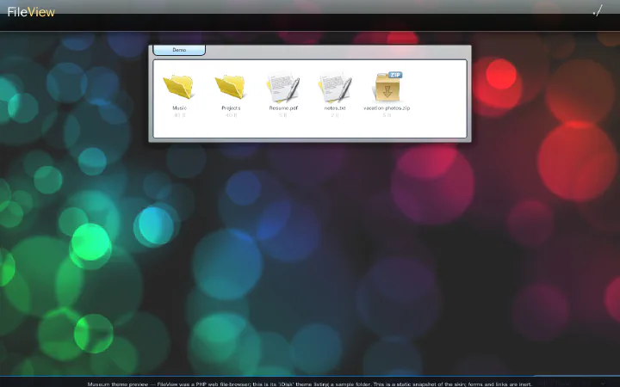Switch to the Demo tab
The height and width of the screenshot is (387, 620).
pyautogui.click(x=179, y=50)
